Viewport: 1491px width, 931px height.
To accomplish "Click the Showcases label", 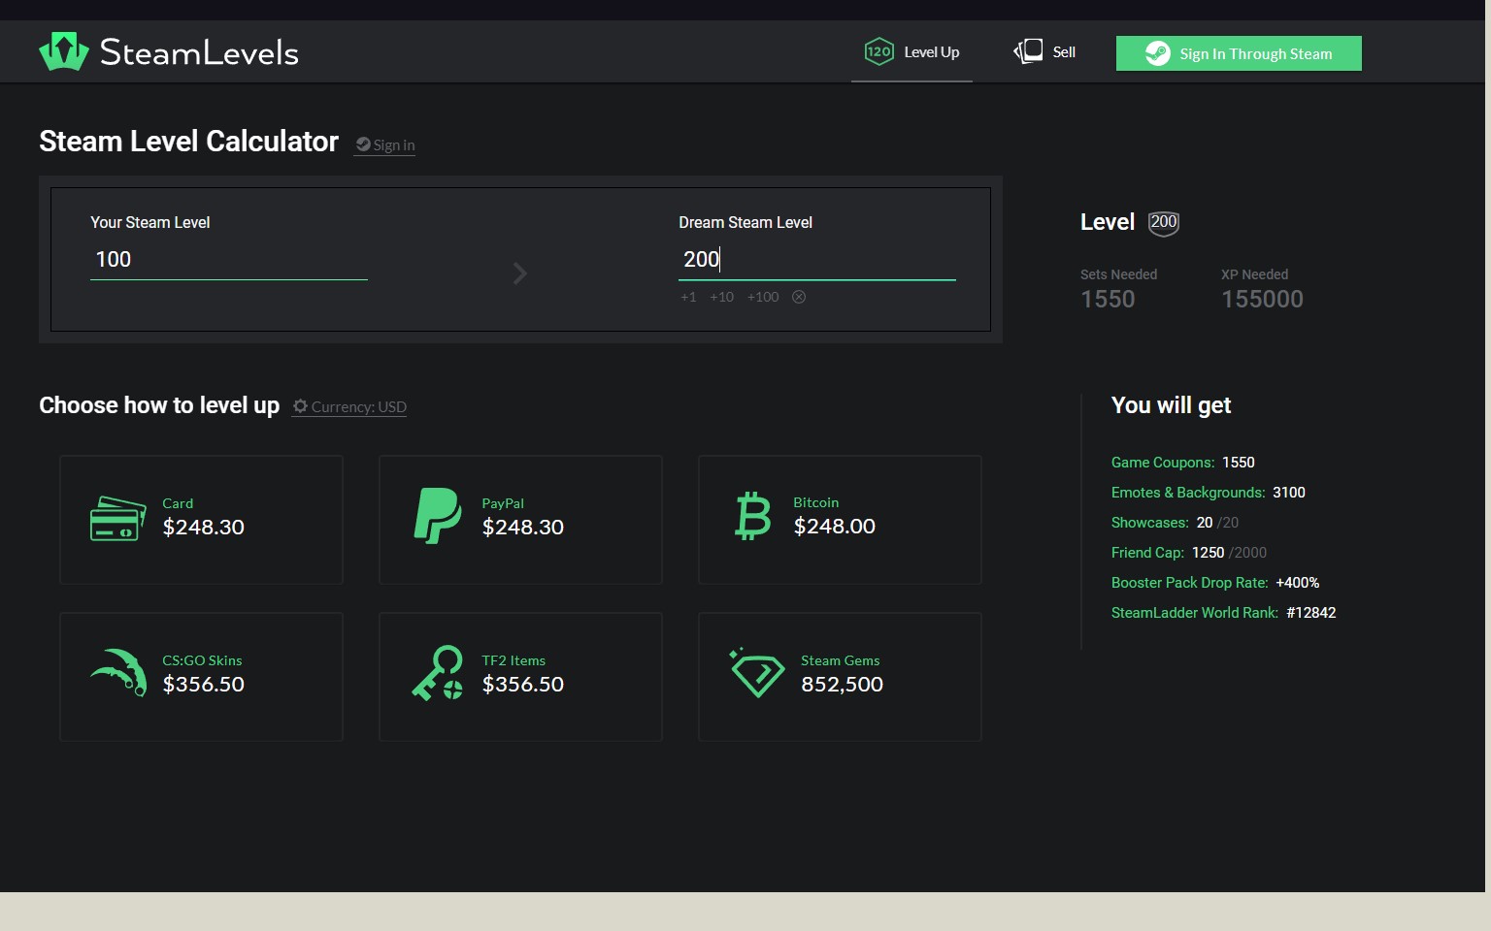I will [1150, 523].
